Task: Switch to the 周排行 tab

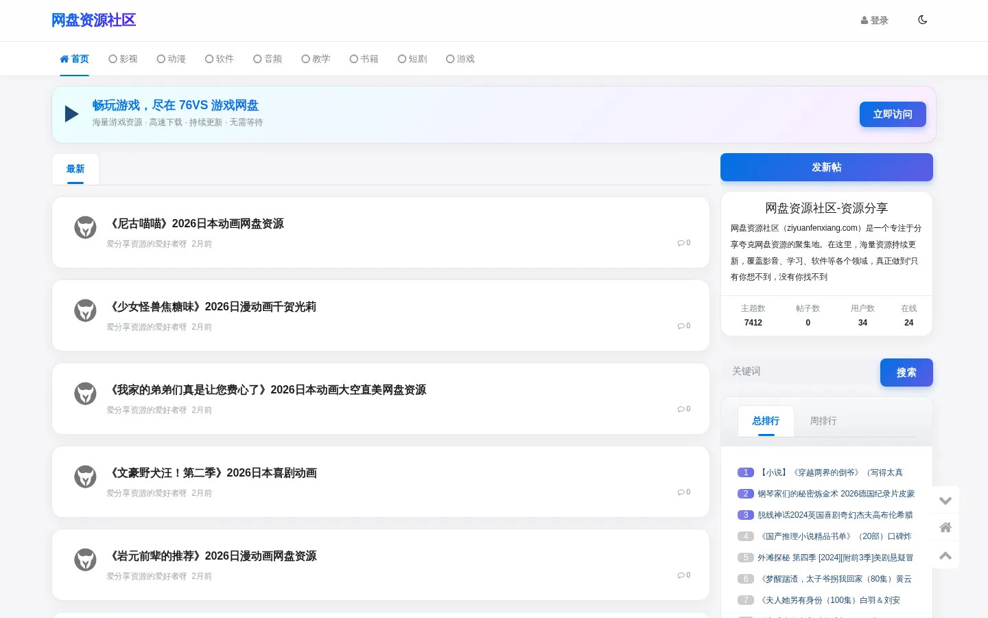Action: coord(823,421)
